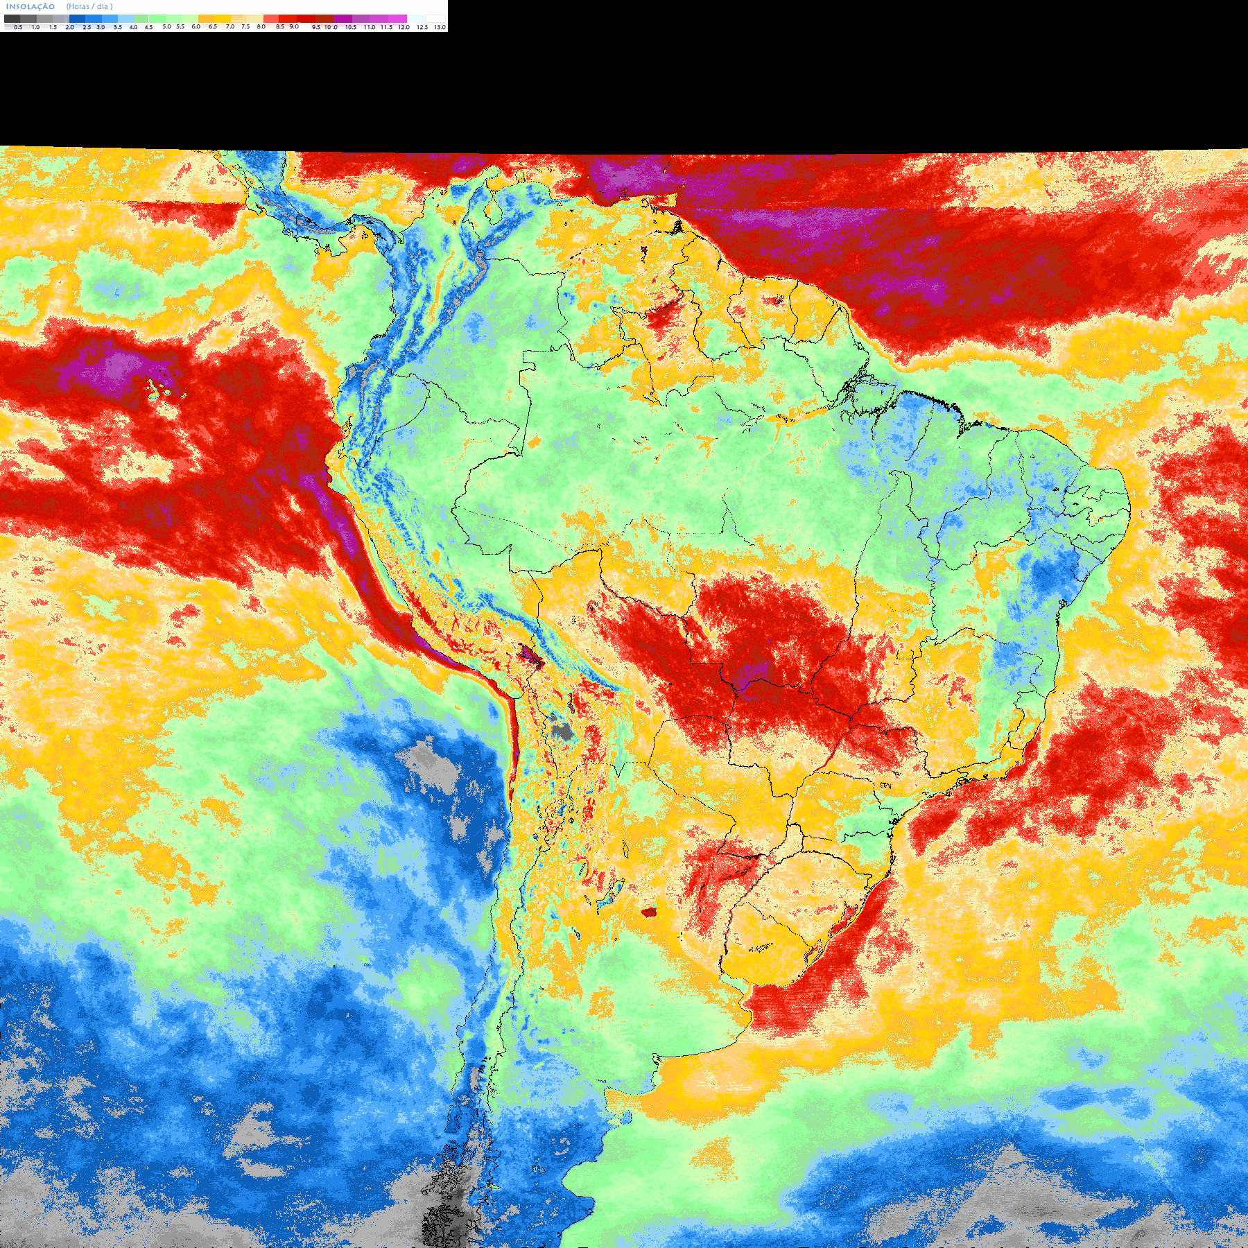This screenshot has height=1248, width=1248.
Task: Click the 3.5 legend value
Action: tap(118, 27)
